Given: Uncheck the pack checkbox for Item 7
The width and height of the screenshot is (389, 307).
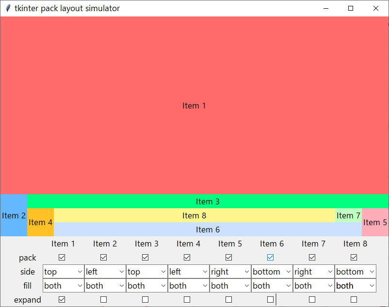Looking at the screenshot, I should point(312,258).
